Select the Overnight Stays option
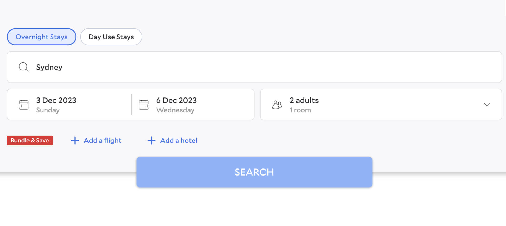Viewport: 506px width, 226px height. [x=41, y=37]
